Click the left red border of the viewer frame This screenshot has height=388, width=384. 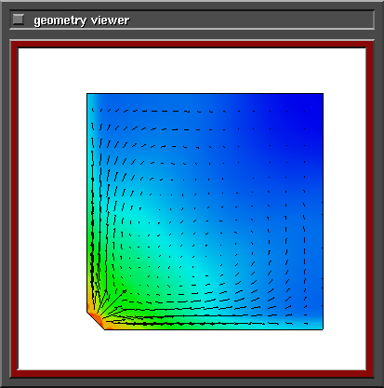(15, 208)
